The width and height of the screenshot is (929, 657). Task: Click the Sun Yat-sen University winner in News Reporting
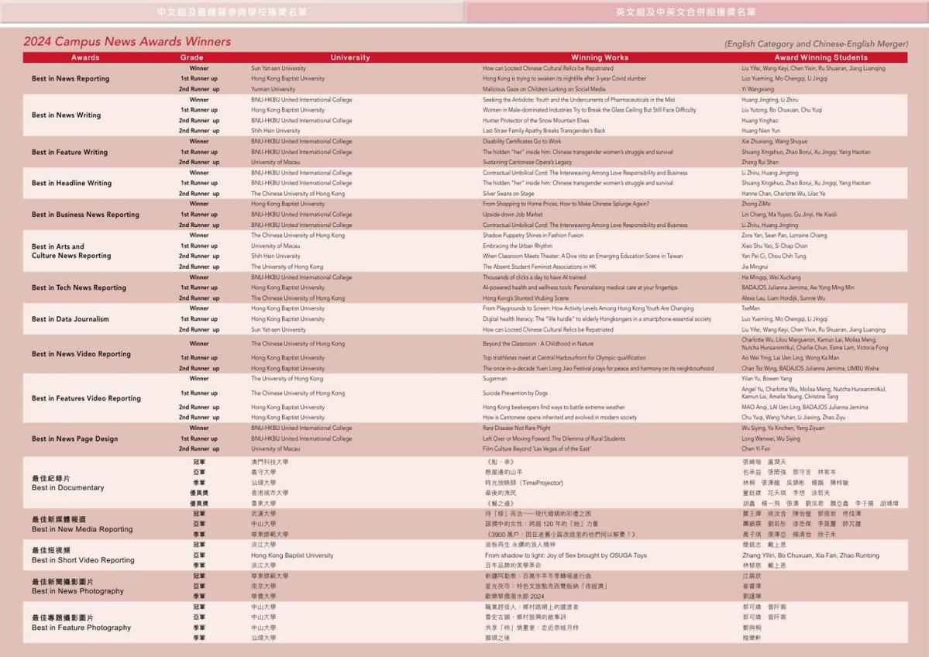click(x=278, y=68)
